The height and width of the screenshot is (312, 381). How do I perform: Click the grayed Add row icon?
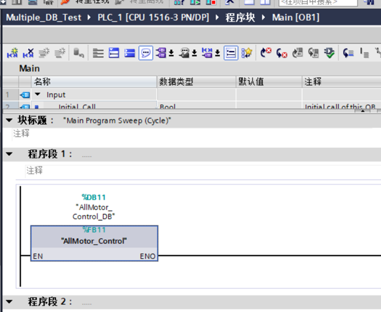point(60,53)
